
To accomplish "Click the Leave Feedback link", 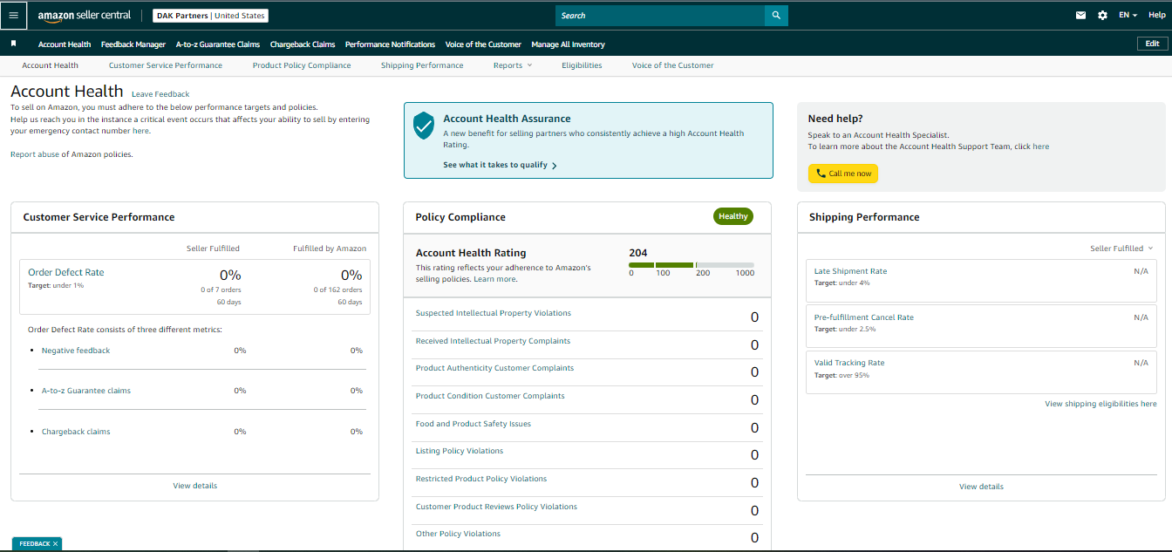I will 160,94.
